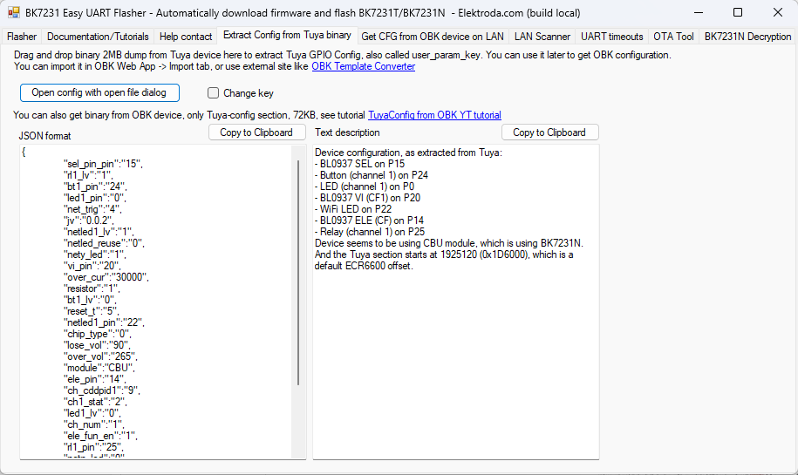Switch to the LAN Scanner tab

(542, 37)
